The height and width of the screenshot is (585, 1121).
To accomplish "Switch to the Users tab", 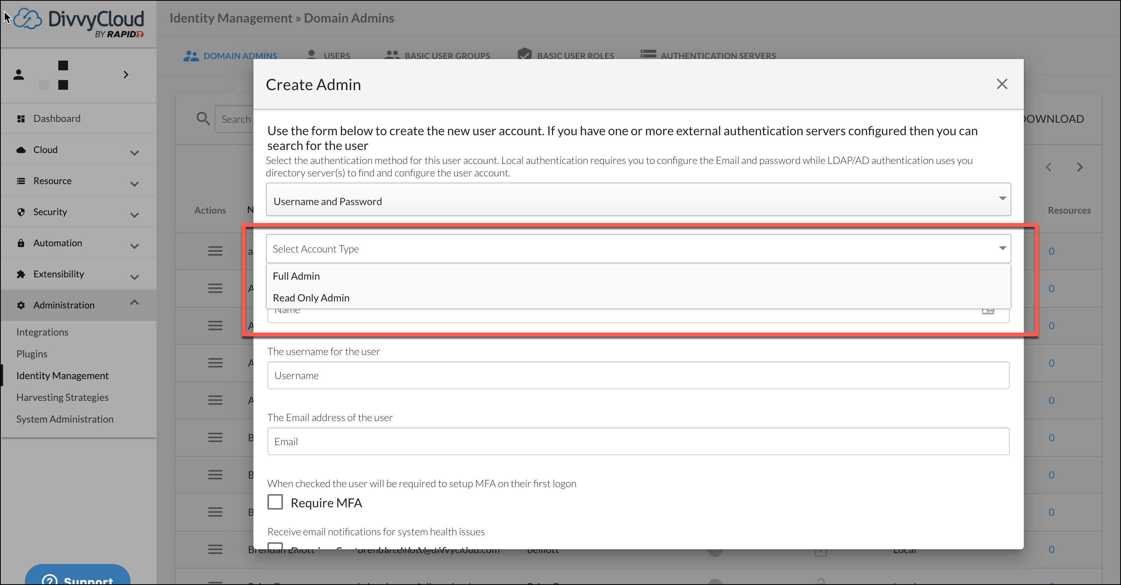I will (x=328, y=56).
